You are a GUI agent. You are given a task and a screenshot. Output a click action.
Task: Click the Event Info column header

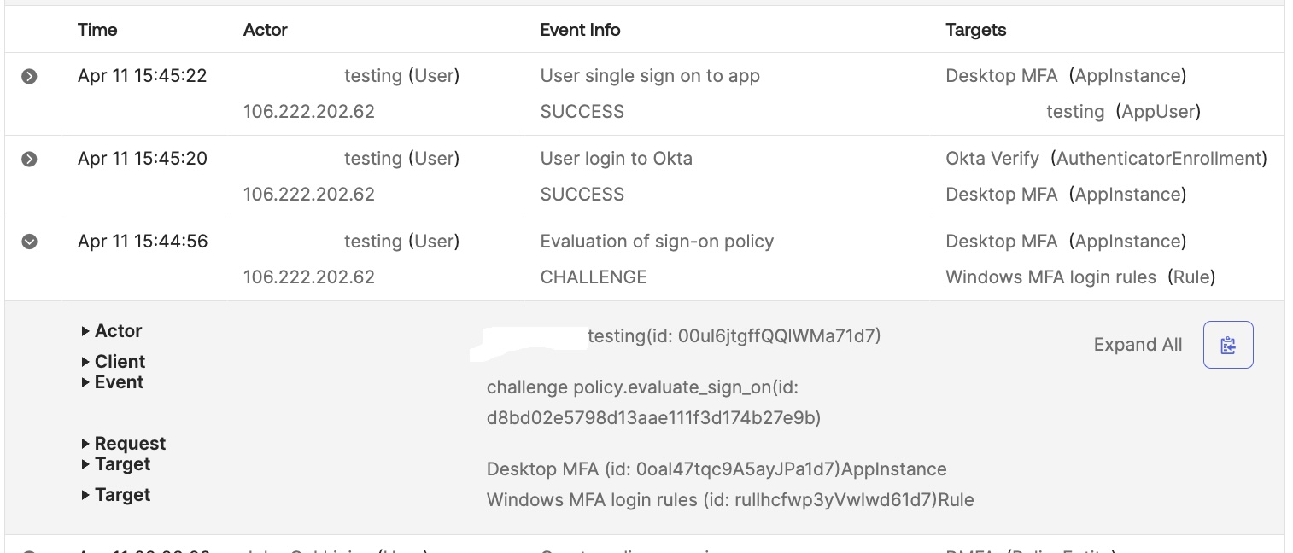(580, 30)
